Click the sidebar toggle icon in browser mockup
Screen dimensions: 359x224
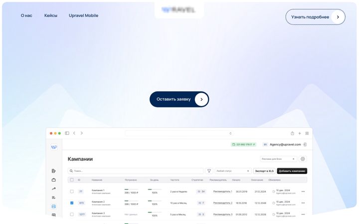pos(67,133)
